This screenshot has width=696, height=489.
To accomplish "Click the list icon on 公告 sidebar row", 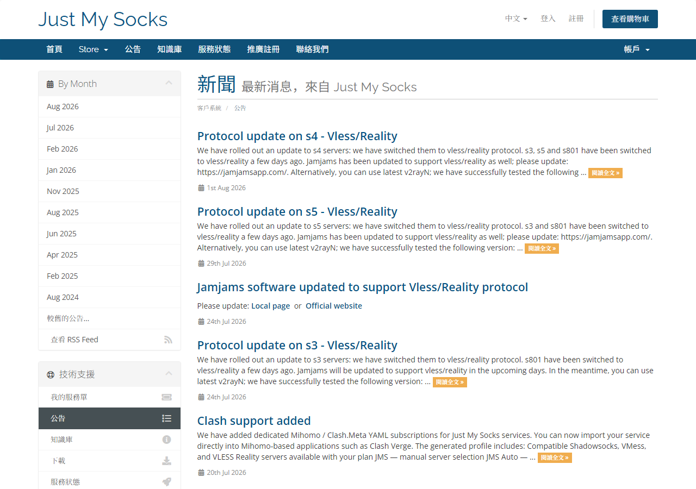I will click(167, 418).
